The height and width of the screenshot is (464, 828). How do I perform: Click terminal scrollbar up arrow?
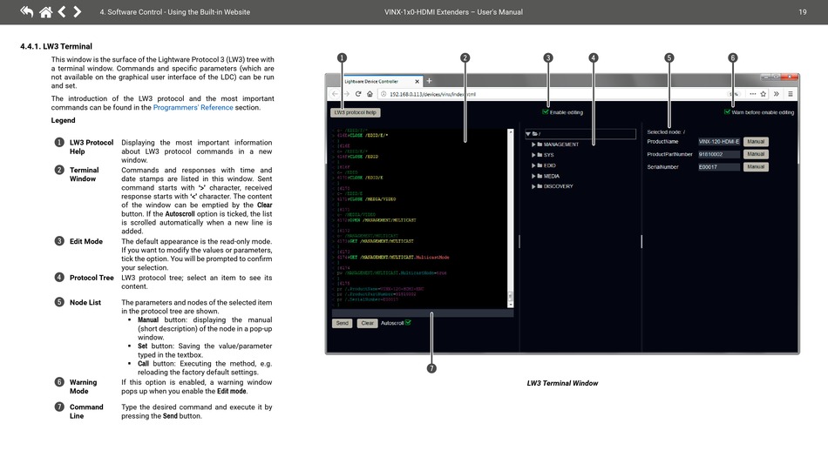510,131
